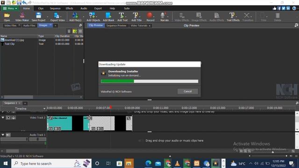Cancel the Downloading Update dialog
This screenshot has width=299, height=168.
(x=188, y=91)
